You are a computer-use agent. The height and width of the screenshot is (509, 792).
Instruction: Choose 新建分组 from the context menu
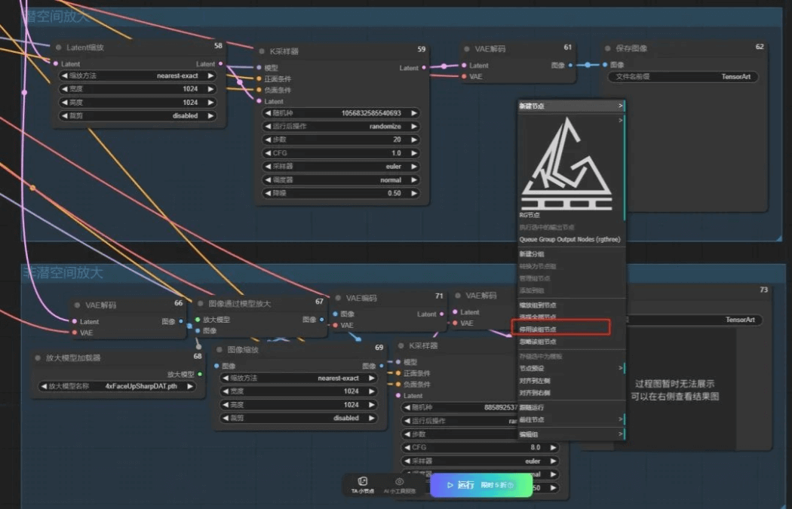(532, 254)
